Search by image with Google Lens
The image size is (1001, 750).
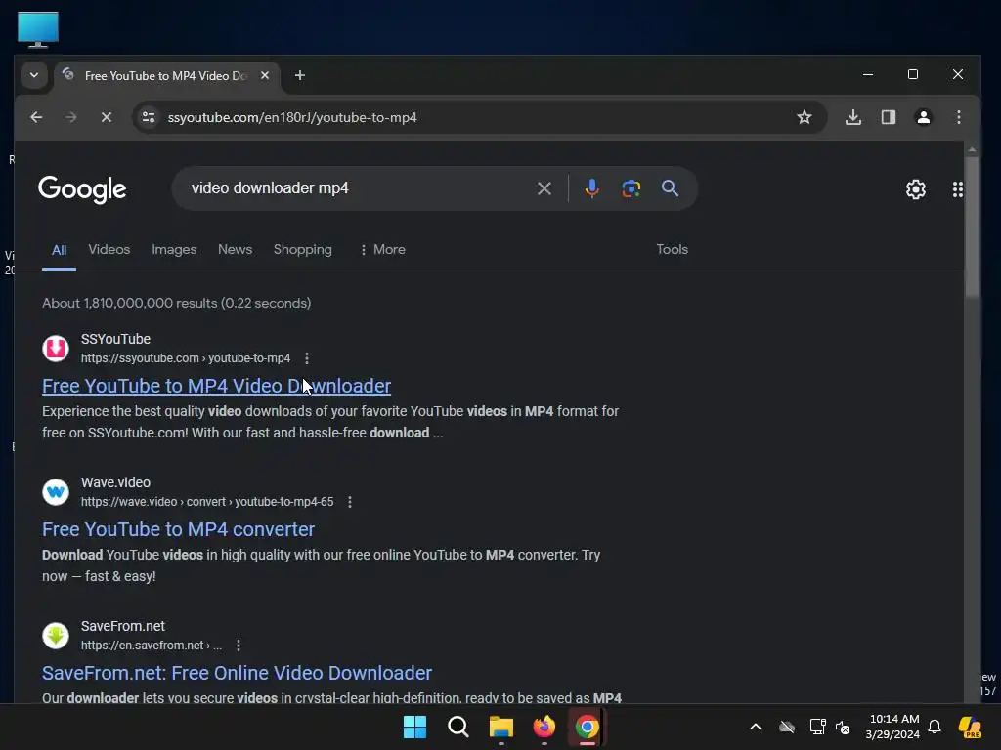point(631,188)
